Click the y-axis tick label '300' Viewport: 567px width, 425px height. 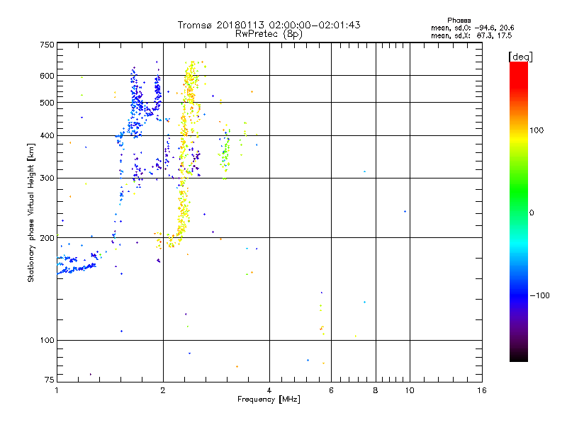click(47, 178)
